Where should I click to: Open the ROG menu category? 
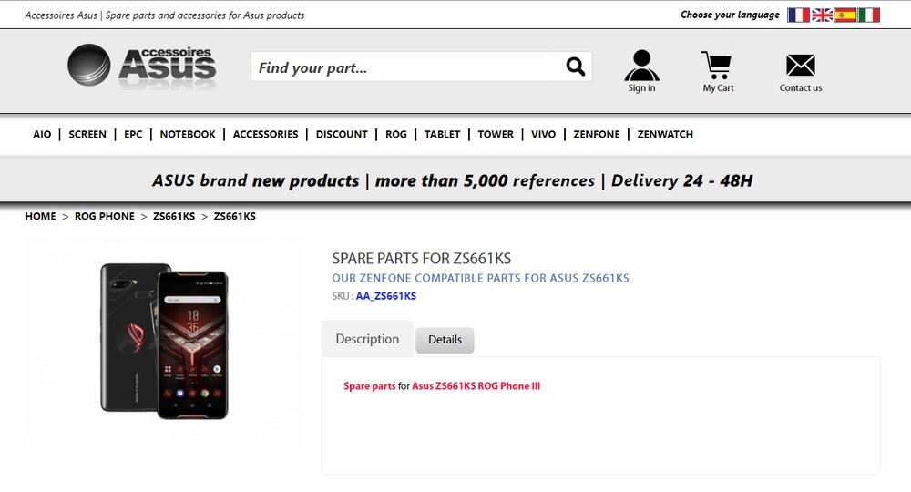point(396,134)
